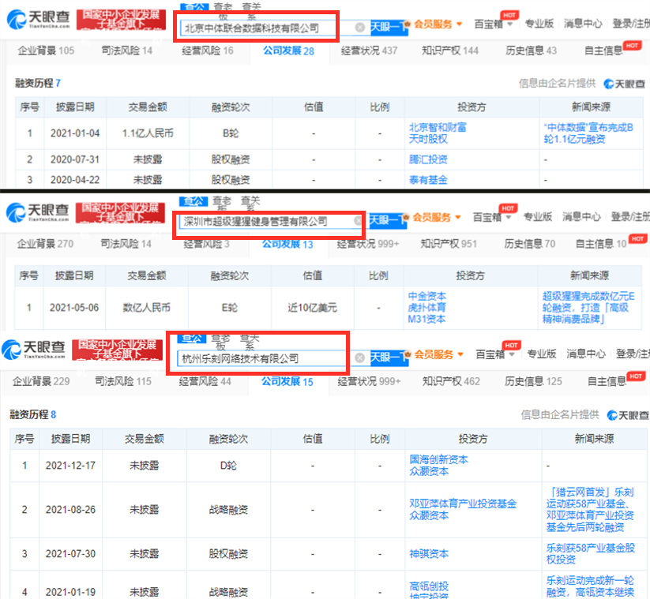The height and width of the screenshot is (599, 650).
Task: Switch to the 企业背景 105 tab
Action: pyautogui.click(x=46, y=51)
